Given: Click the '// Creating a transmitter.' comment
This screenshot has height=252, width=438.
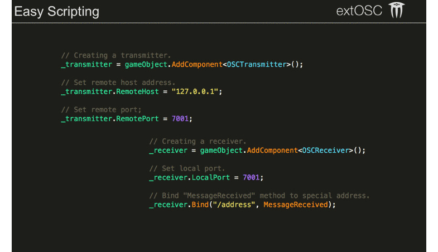Looking at the screenshot, I should pyautogui.click(x=116, y=55).
